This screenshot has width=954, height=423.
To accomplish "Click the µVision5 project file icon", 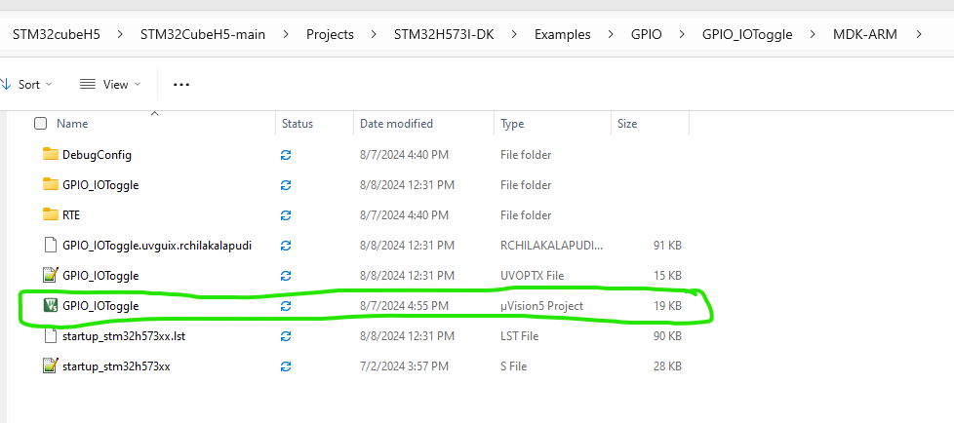I will [51, 305].
